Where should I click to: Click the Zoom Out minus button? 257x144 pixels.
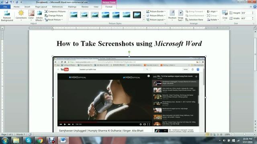click(233, 134)
